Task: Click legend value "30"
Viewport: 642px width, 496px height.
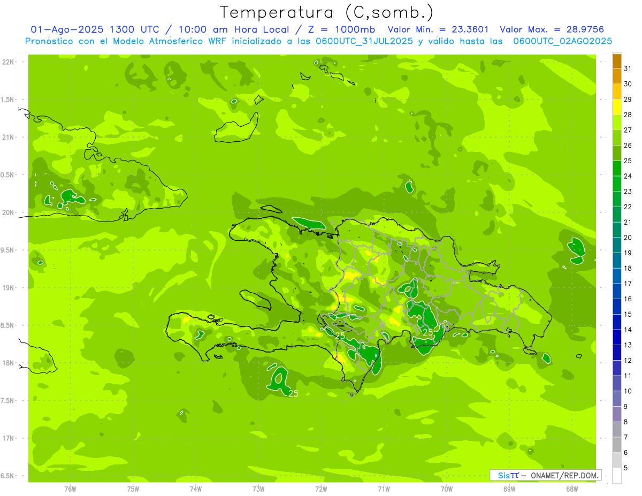Action: tap(628, 84)
